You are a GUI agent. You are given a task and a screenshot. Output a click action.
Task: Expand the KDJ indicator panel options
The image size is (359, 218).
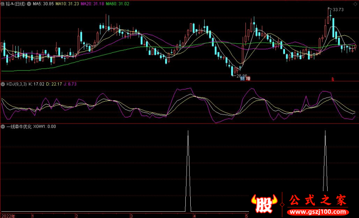tap(3, 84)
